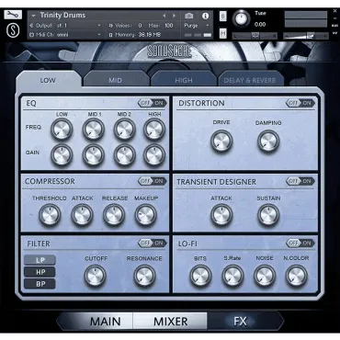Click the Memory 38.19 MB readout

click(135, 35)
